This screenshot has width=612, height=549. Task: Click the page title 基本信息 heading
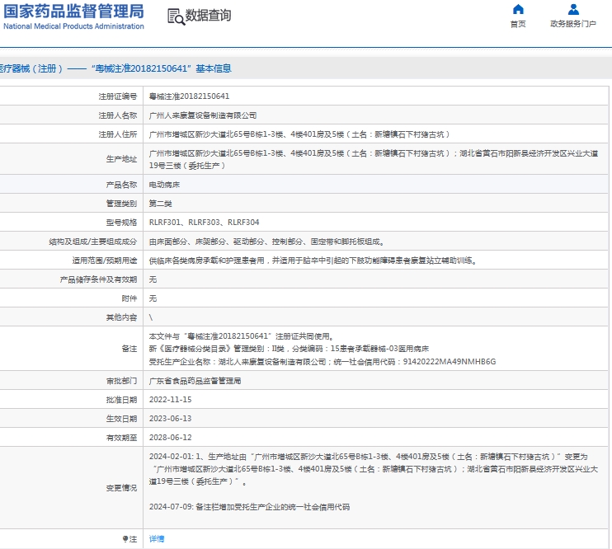tap(115, 68)
